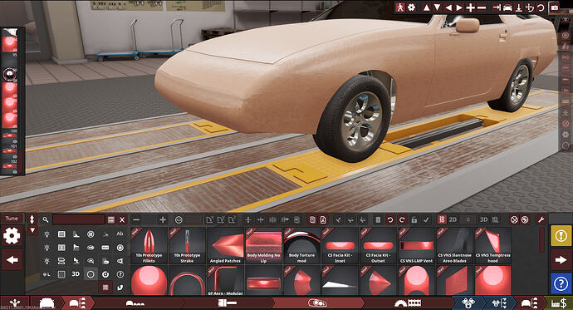Select the Angled Patches fixture
Viewport: 573px width, 310px height.
(x=225, y=245)
